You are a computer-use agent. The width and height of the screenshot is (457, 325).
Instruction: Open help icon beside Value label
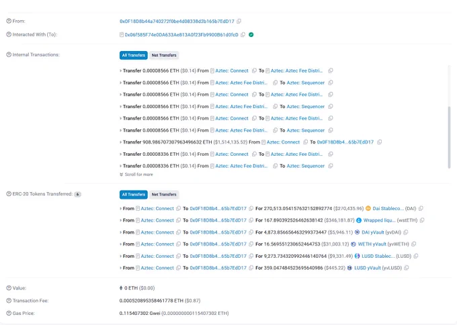coord(9,288)
